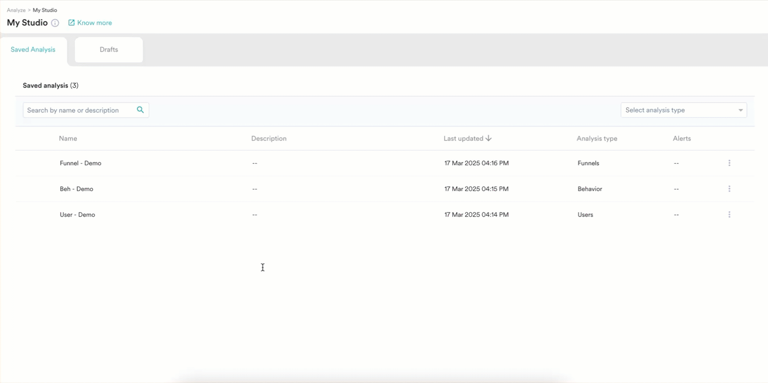Go to Analyze in the breadcrumb

coord(16,10)
